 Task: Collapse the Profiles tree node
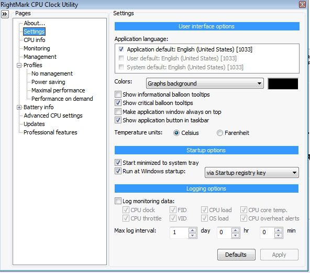point(19,65)
